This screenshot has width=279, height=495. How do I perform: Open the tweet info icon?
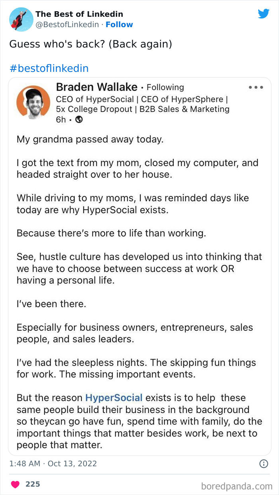[x=264, y=463]
